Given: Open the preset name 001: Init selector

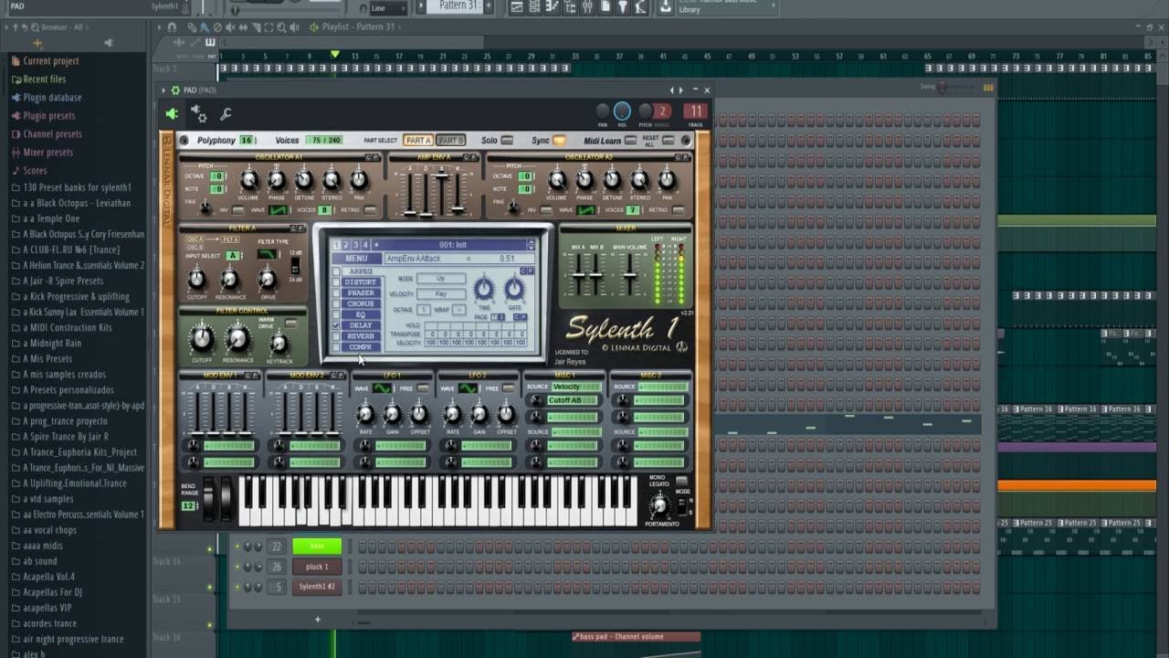Looking at the screenshot, I should pyautogui.click(x=453, y=245).
